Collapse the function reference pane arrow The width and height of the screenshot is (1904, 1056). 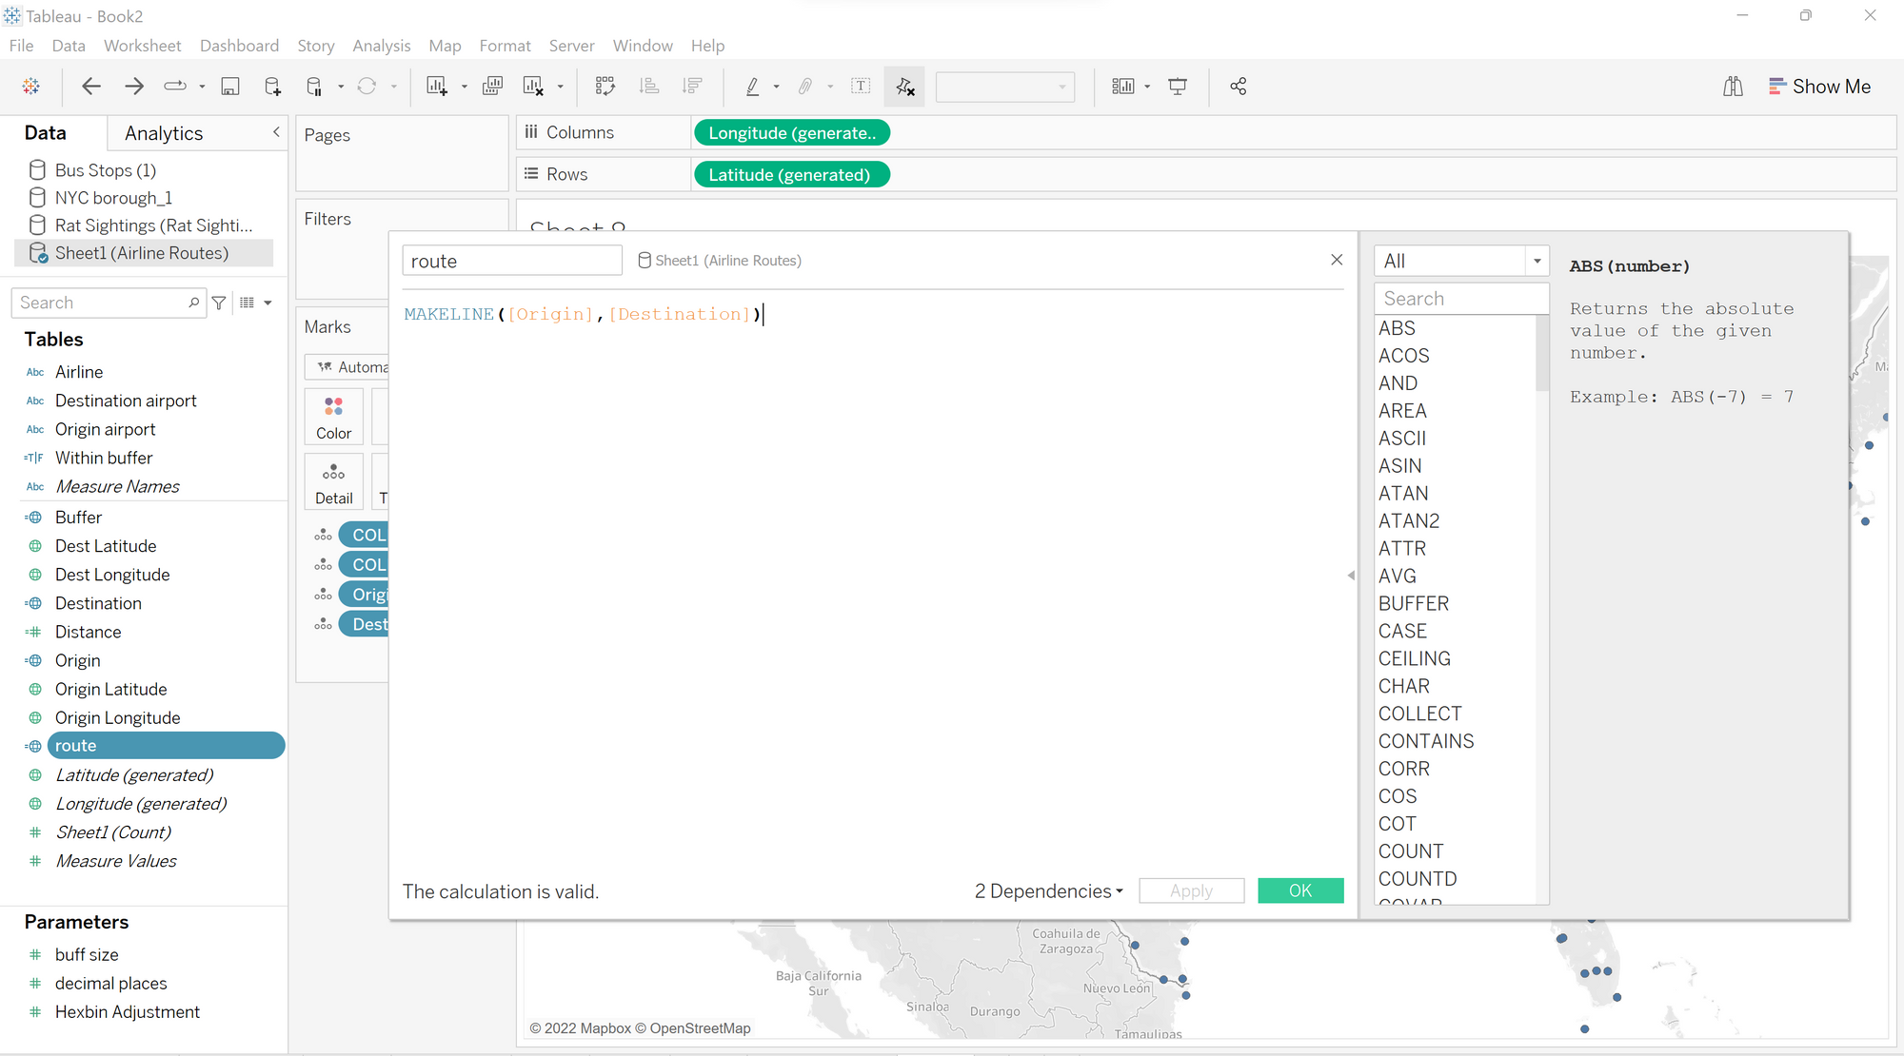(1351, 576)
